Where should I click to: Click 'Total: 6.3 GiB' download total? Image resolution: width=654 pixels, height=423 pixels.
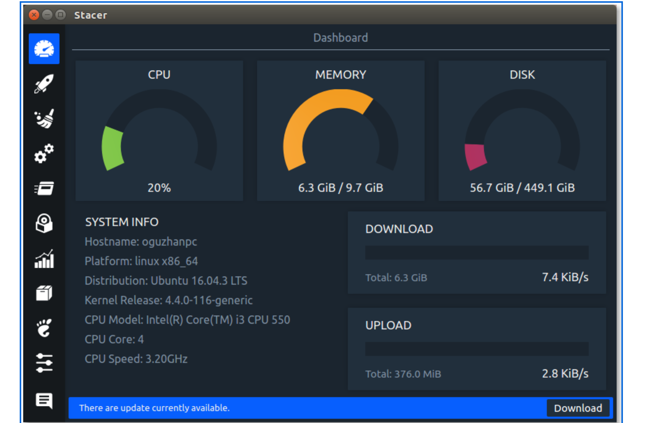(396, 278)
